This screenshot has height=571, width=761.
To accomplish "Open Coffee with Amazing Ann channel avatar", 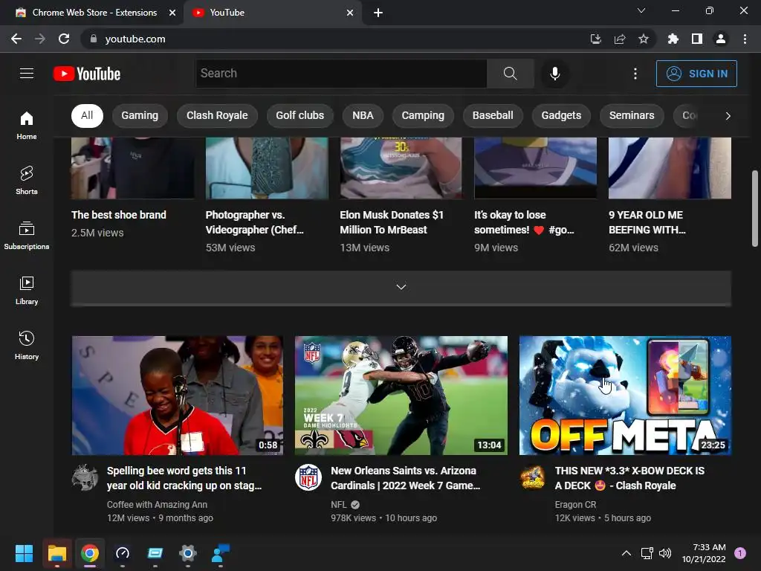I will click(85, 477).
